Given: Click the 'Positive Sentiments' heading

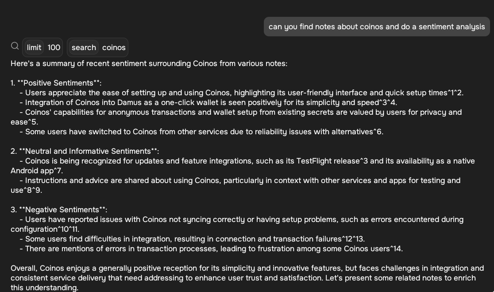Looking at the screenshot, I should (59, 83).
